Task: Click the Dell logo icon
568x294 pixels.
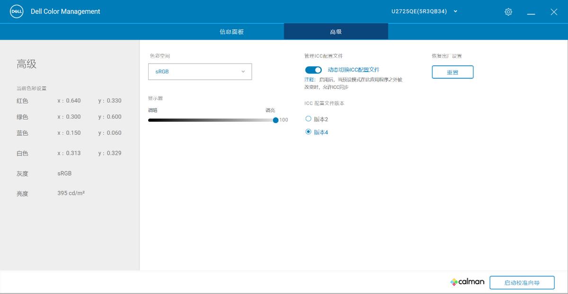Action: (x=17, y=12)
